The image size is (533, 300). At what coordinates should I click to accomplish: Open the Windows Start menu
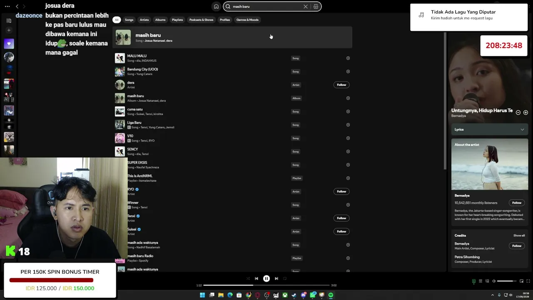tap(202, 295)
